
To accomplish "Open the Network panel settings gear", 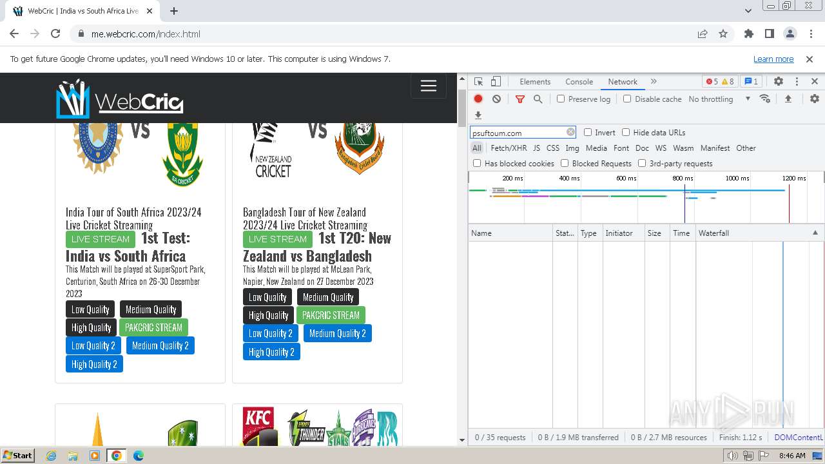I will pos(815,99).
